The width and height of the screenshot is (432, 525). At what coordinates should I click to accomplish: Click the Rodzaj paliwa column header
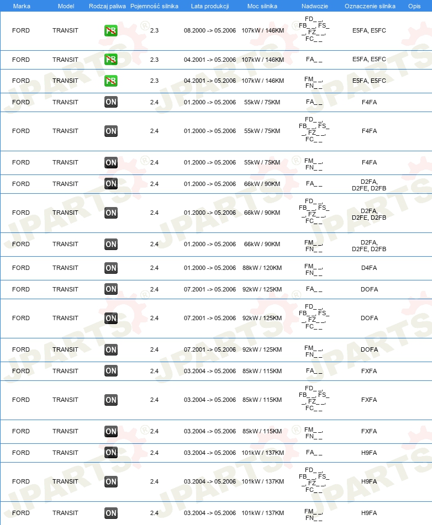click(107, 6)
